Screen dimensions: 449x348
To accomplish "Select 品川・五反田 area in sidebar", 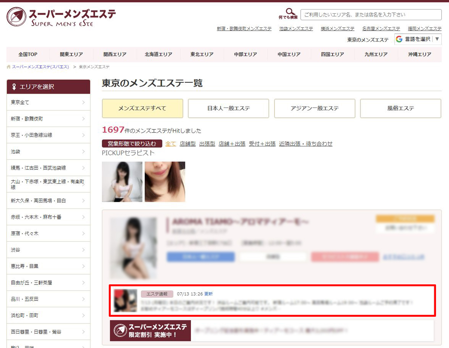I will pos(48,299).
